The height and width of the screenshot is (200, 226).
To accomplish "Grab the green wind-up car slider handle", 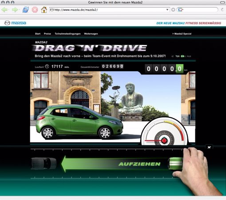I will 175,163.
